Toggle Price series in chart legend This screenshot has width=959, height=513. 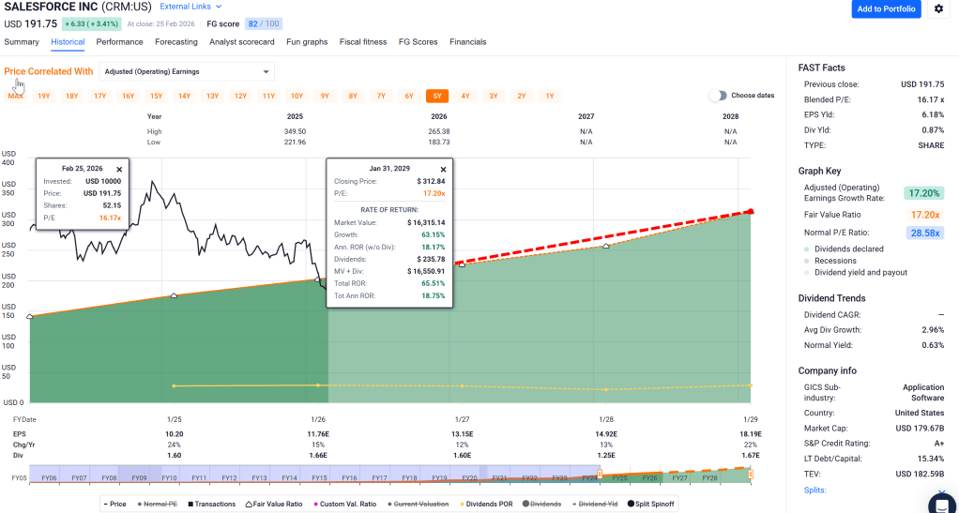coord(114,504)
